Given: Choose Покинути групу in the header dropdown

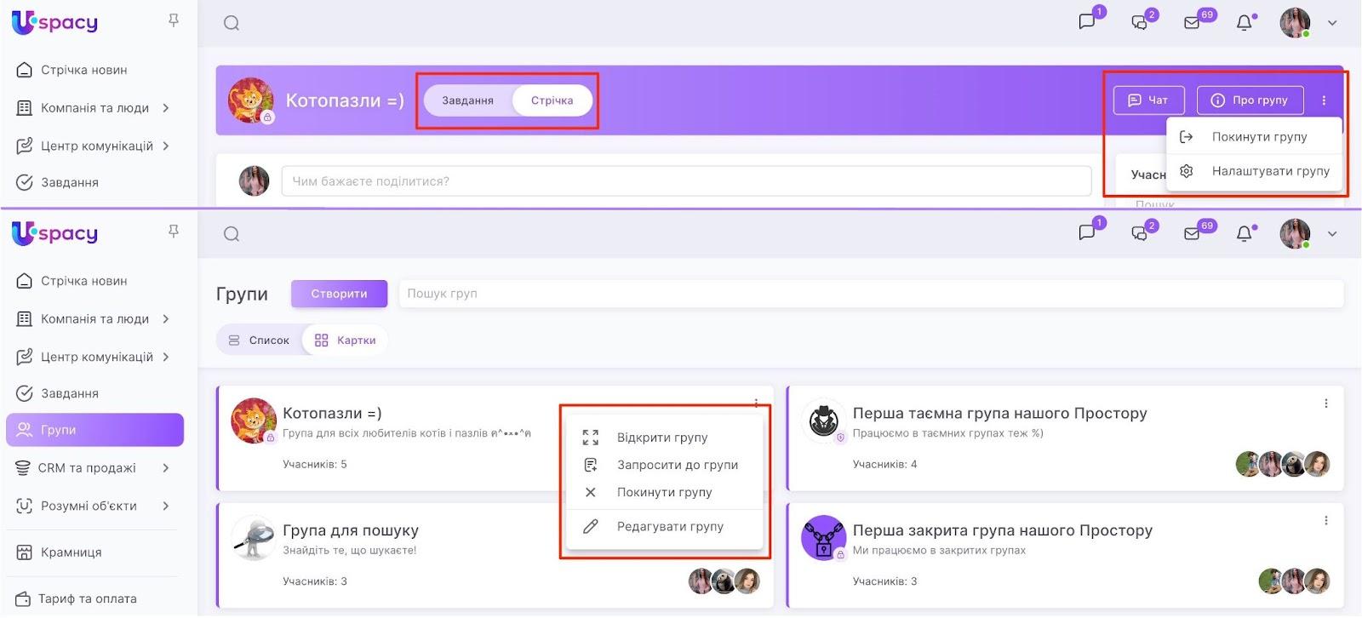Looking at the screenshot, I should coord(1255,137).
